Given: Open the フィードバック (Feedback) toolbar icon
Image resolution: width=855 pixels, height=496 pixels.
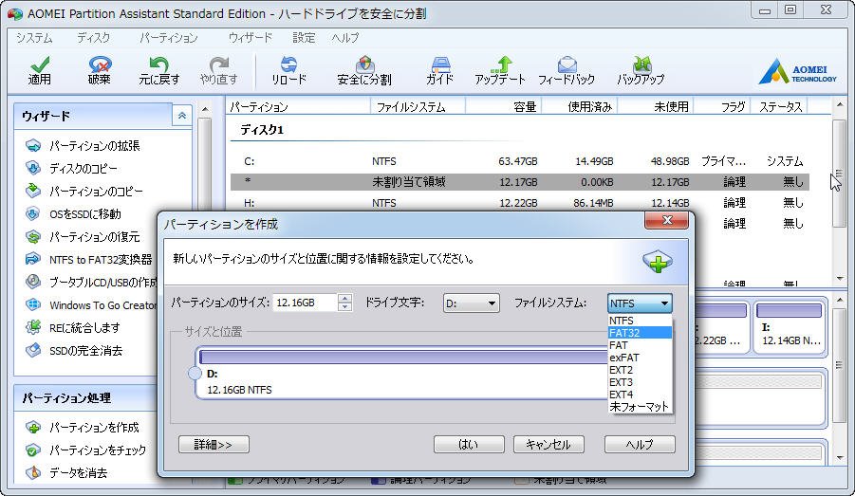Looking at the screenshot, I should (x=567, y=70).
